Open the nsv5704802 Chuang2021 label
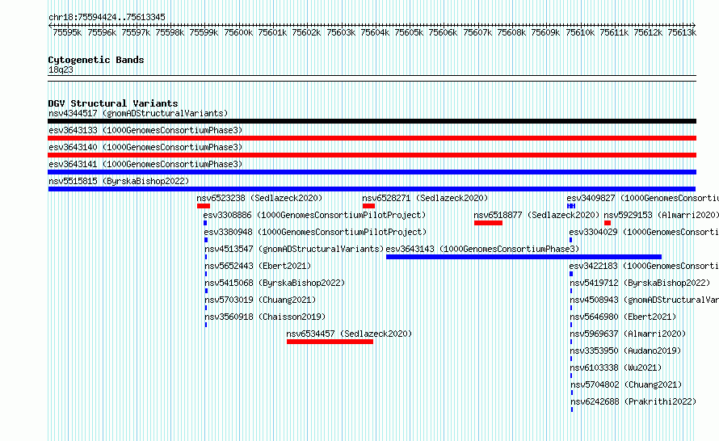This screenshot has width=719, height=441. pyautogui.click(x=626, y=384)
